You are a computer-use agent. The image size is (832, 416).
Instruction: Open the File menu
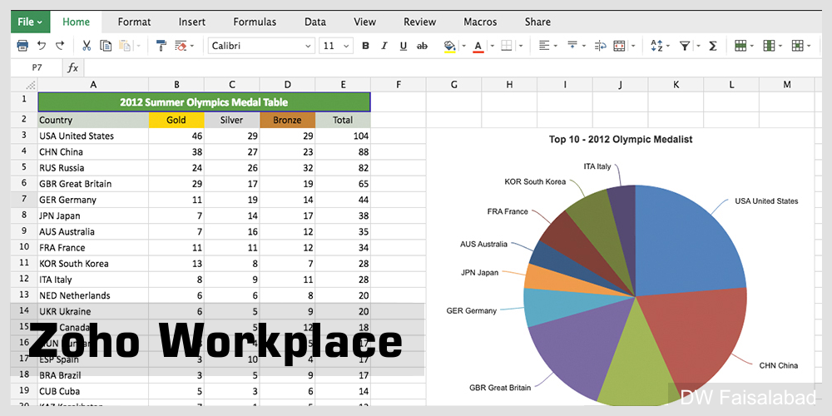30,22
